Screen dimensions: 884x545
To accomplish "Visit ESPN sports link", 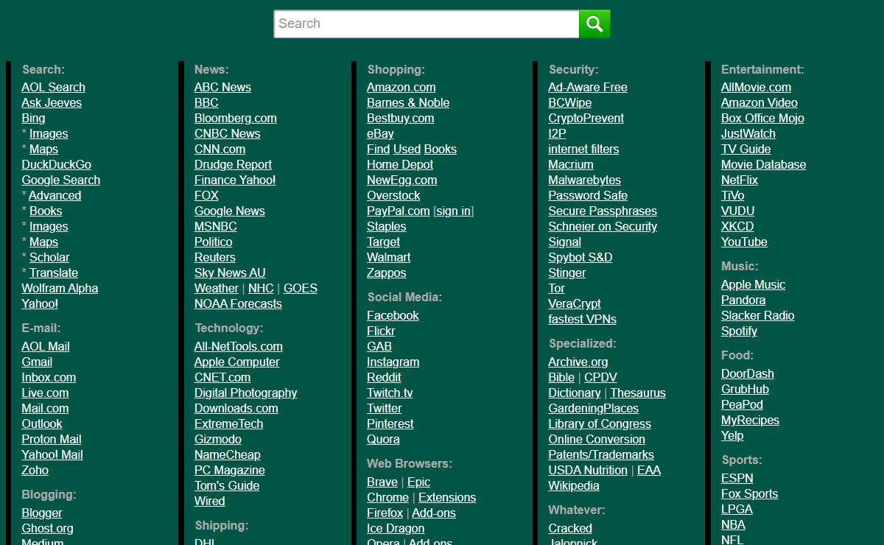I will 737,478.
